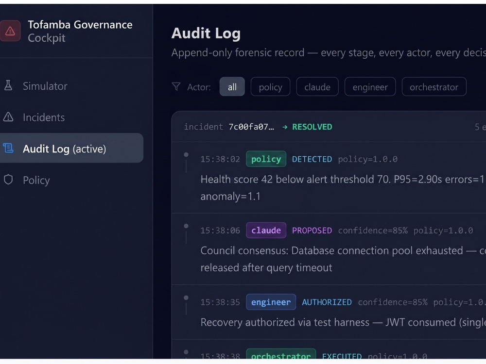Click the anomaly=1.1 text
This screenshot has width=486, height=364.
(x=230, y=196)
